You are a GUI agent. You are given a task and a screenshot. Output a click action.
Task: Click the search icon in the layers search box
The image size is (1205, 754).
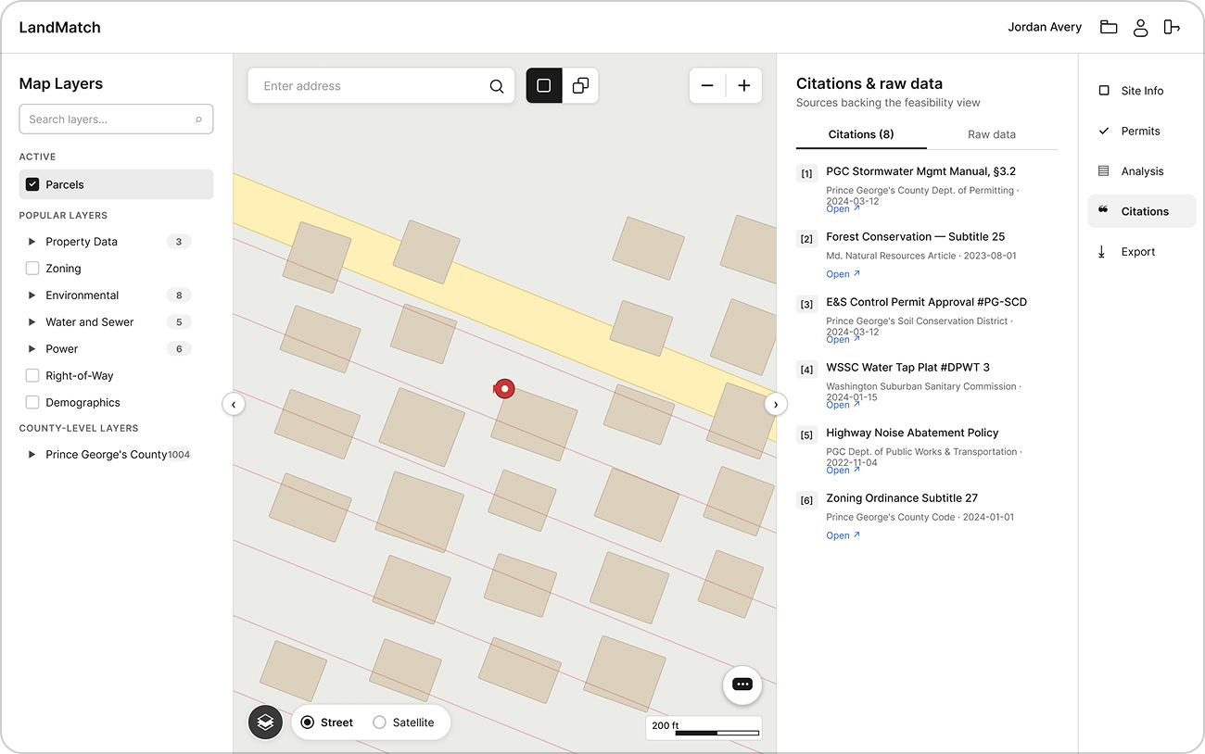pos(198,119)
